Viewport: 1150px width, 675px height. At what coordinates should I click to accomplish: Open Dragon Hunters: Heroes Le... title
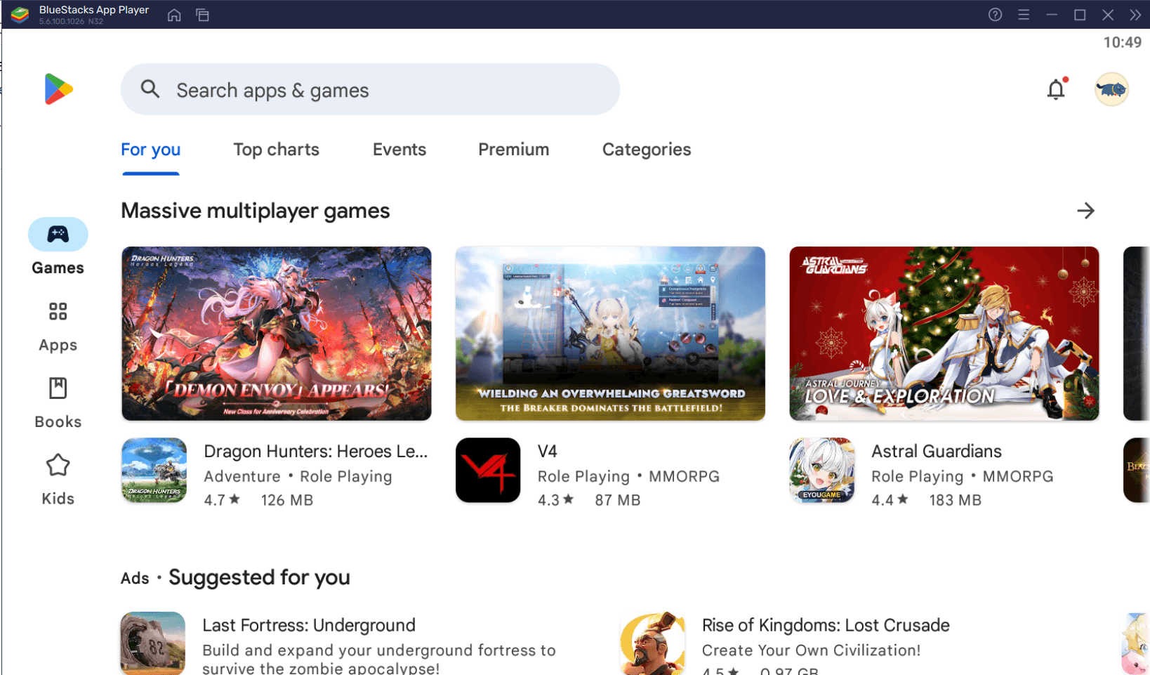315,451
